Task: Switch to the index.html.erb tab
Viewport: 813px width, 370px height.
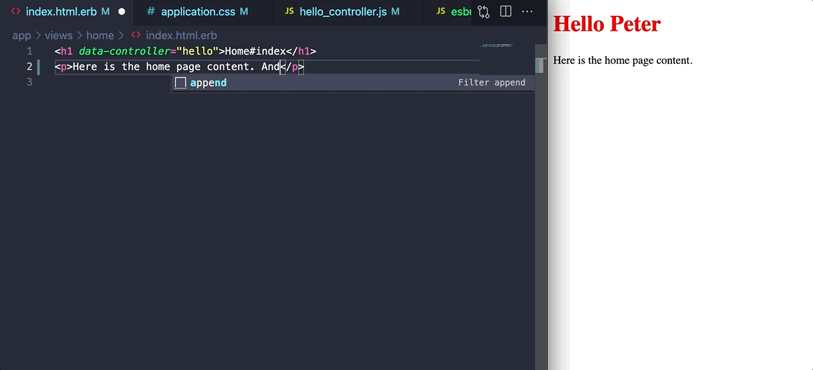Action: [x=67, y=11]
